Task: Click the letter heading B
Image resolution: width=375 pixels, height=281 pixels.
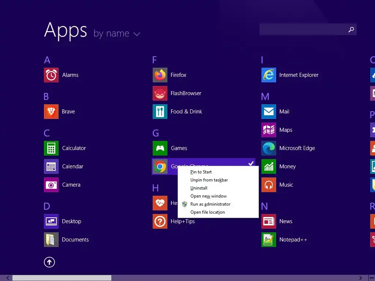Action: [46, 97]
